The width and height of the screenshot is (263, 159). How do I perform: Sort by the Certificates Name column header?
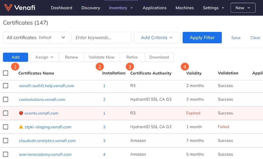[36, 73]
